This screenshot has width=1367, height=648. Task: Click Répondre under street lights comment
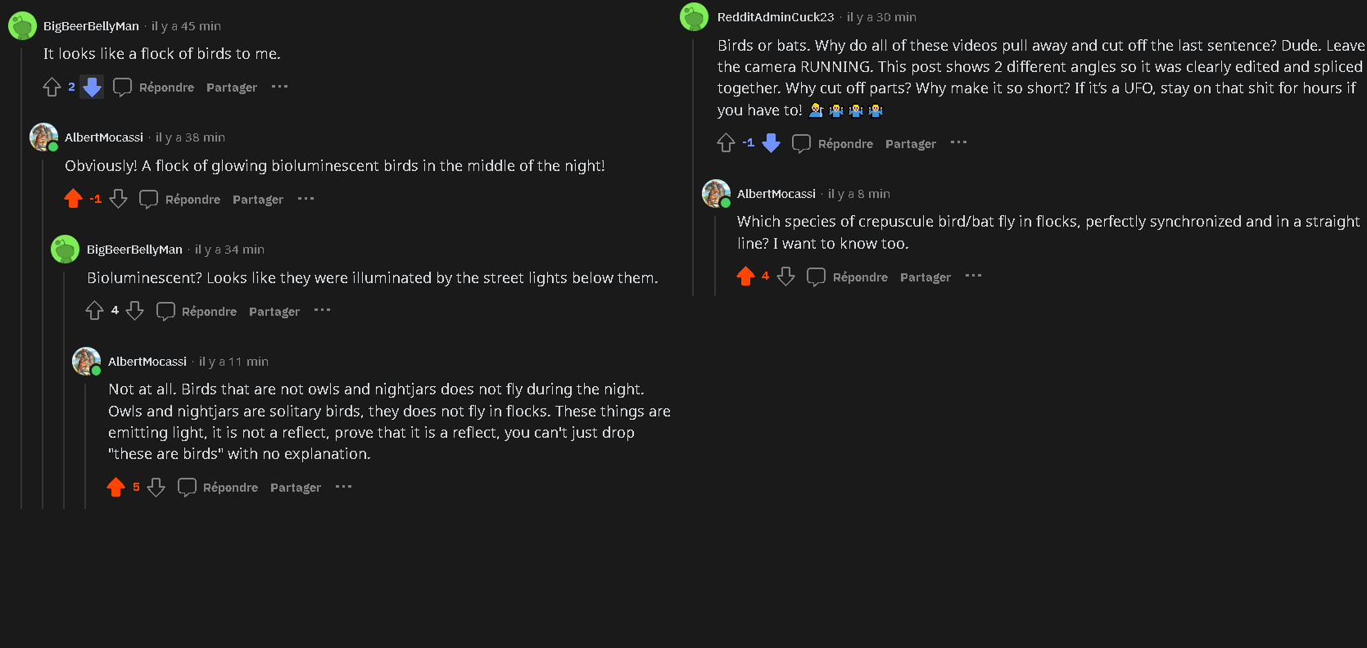198,312
